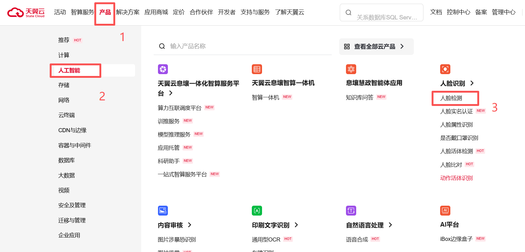Screen dimensions: 525x252
Task: Click the green 印刷文字识别 OCR icon
Action: pyautogui.click(x=257, y=211)
